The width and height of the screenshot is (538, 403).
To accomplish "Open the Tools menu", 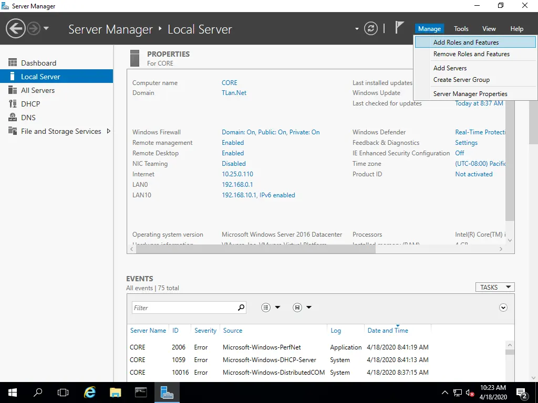I will pyautogui.click(x=461, y=29).
